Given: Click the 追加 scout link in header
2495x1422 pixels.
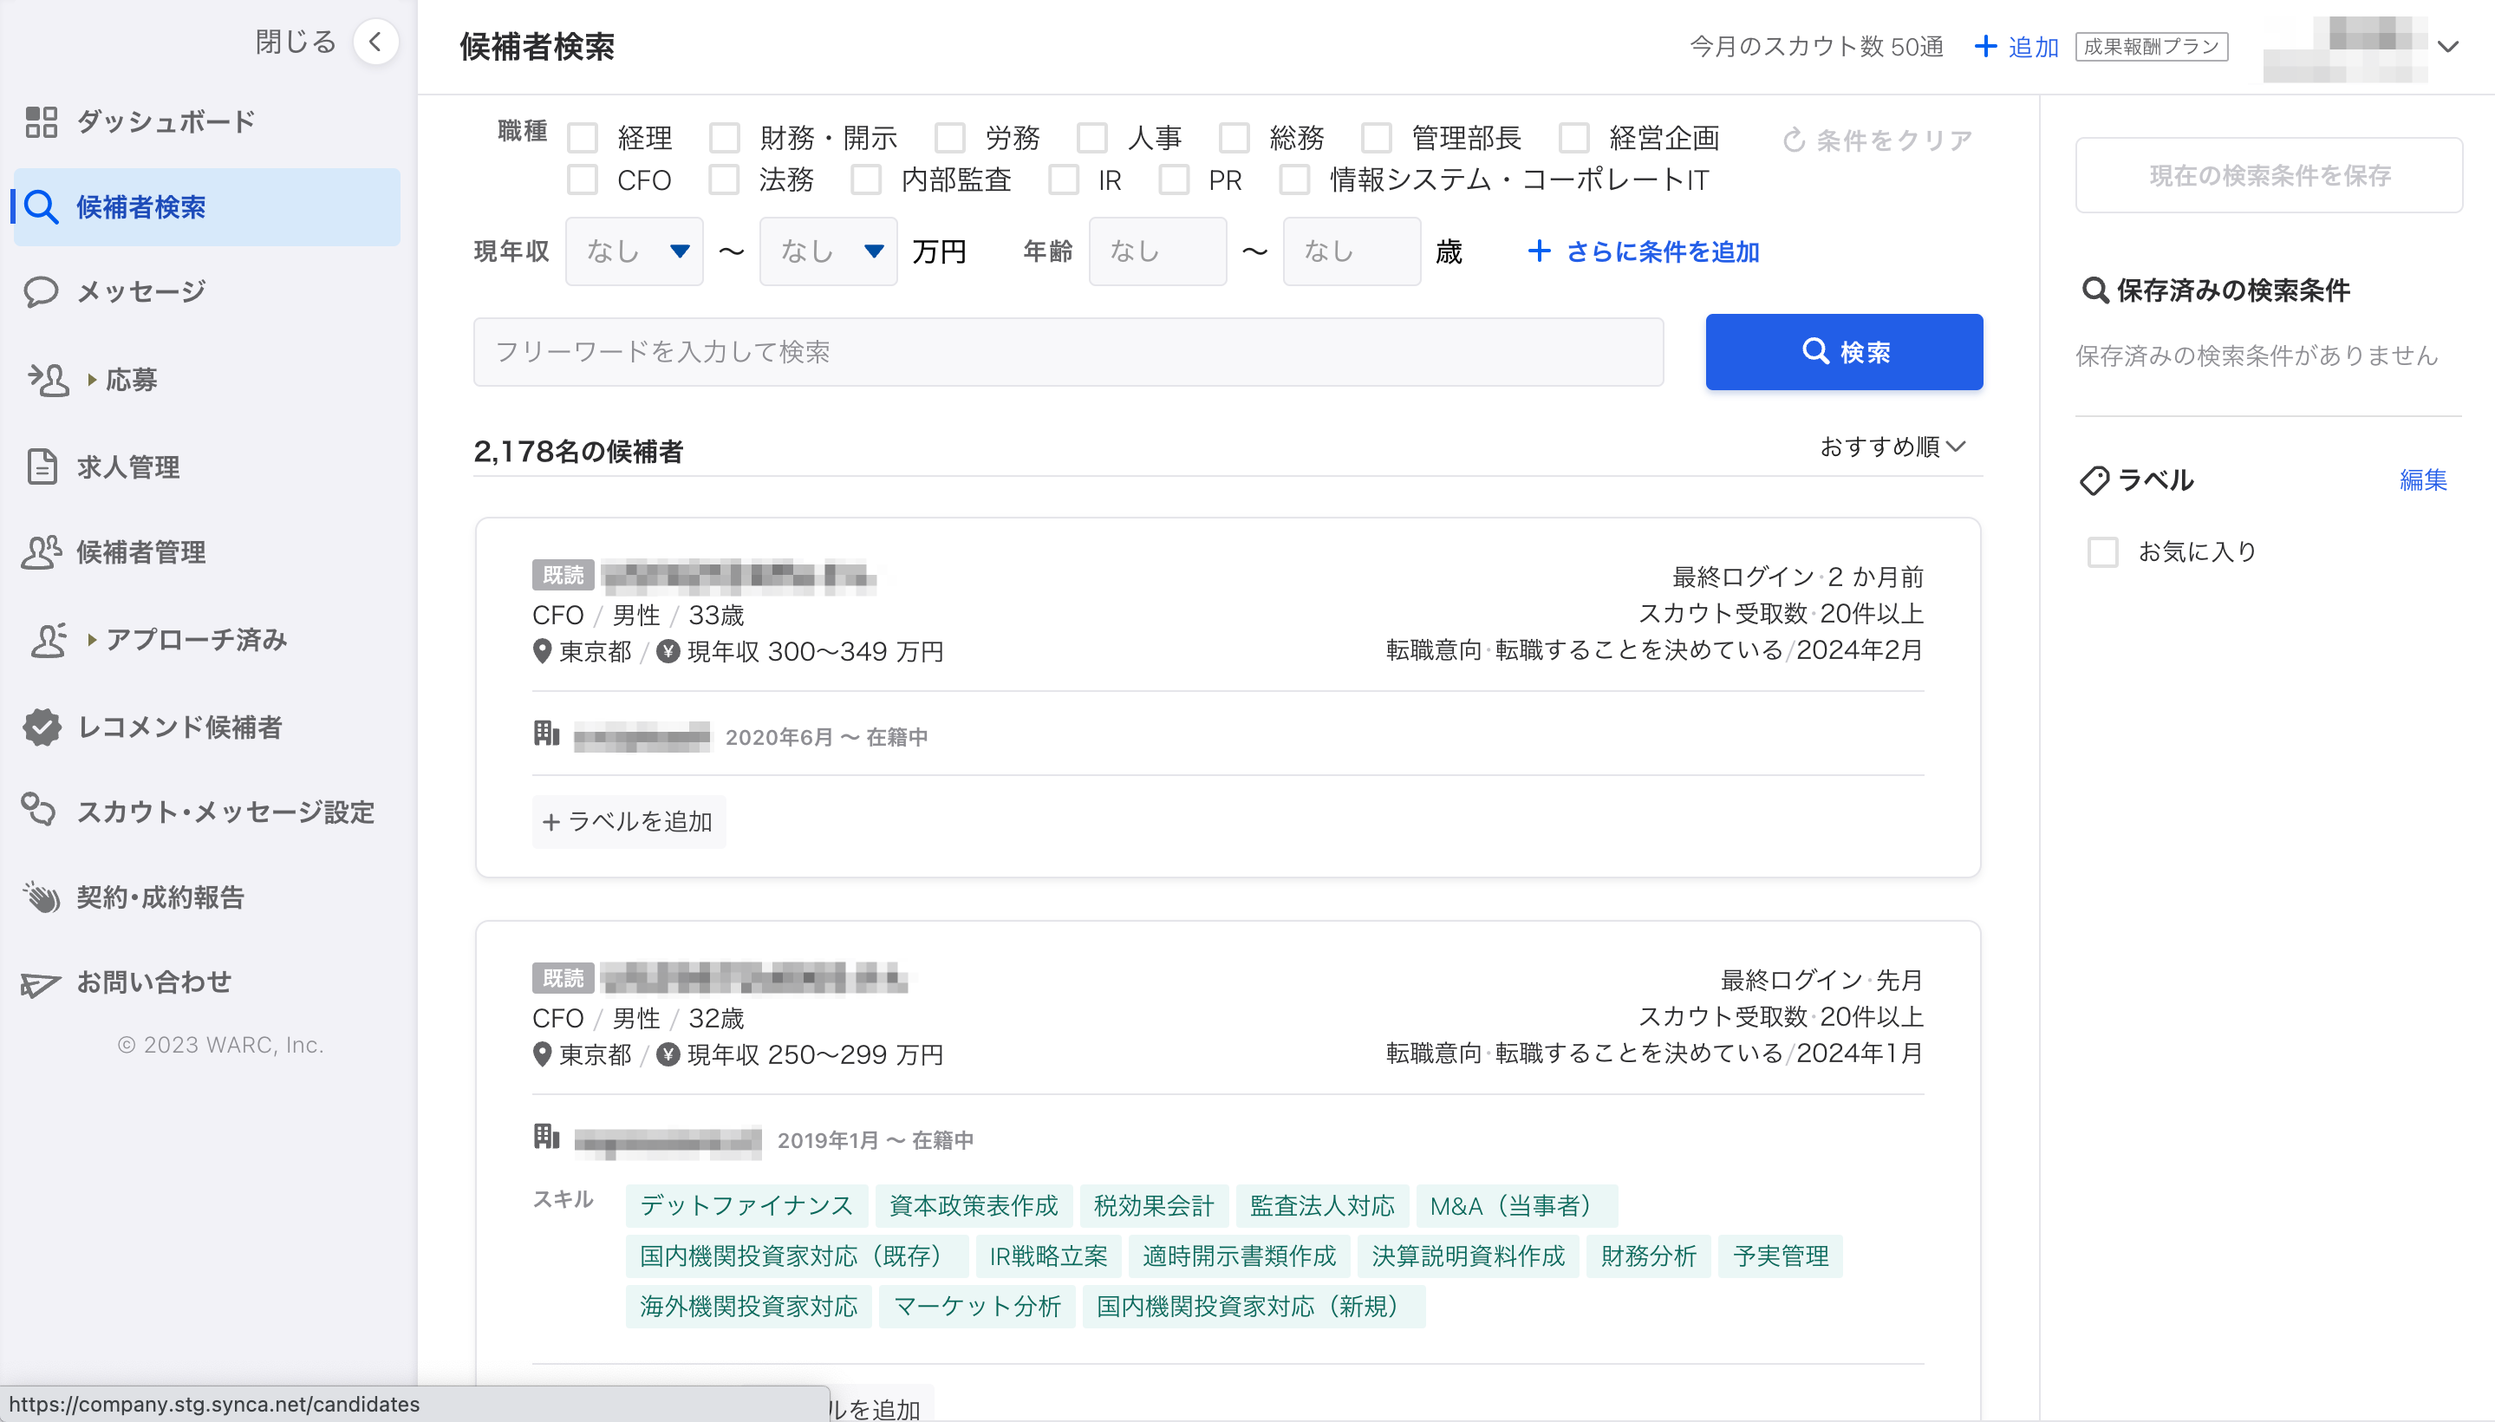Looking at the screenshot, I should tap(2016, 46).
